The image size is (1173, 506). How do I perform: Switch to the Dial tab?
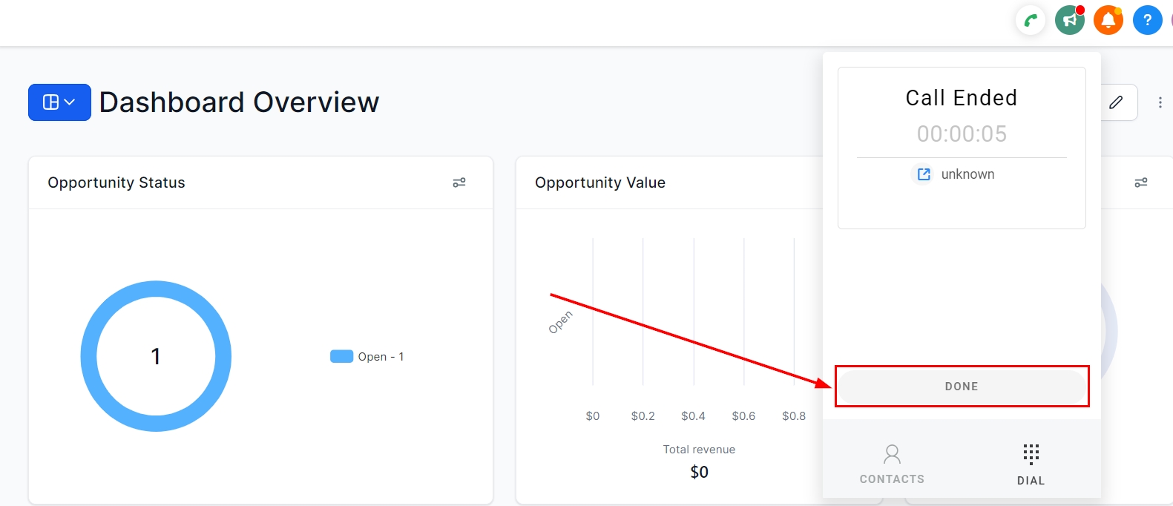[1031, 464]
